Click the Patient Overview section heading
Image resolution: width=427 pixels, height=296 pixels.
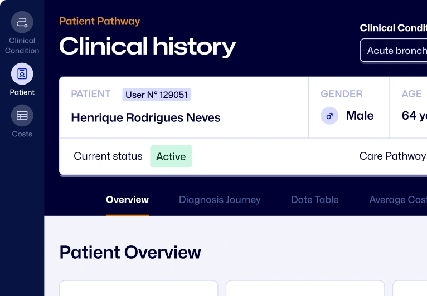pyautogui.click(x=130, y=252)
